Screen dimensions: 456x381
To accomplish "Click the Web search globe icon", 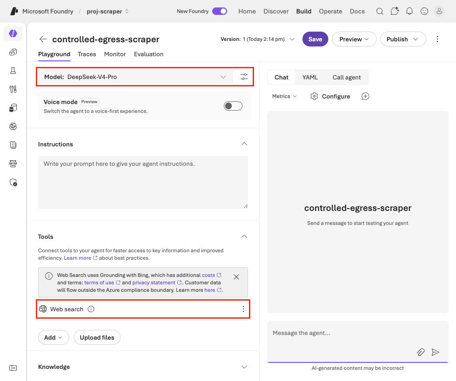I will [x=43, y=309].
